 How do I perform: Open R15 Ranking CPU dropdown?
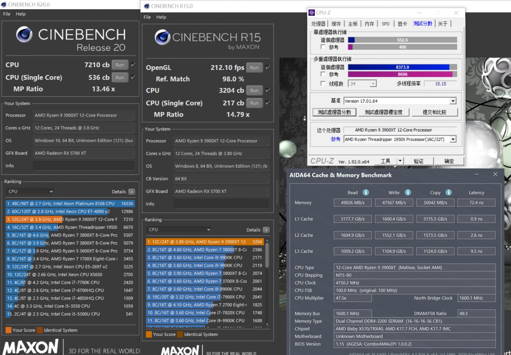(179, 230)
